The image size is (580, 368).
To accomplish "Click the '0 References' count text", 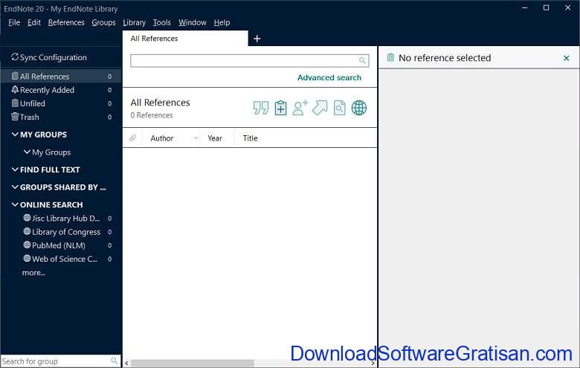I will 152,115.
